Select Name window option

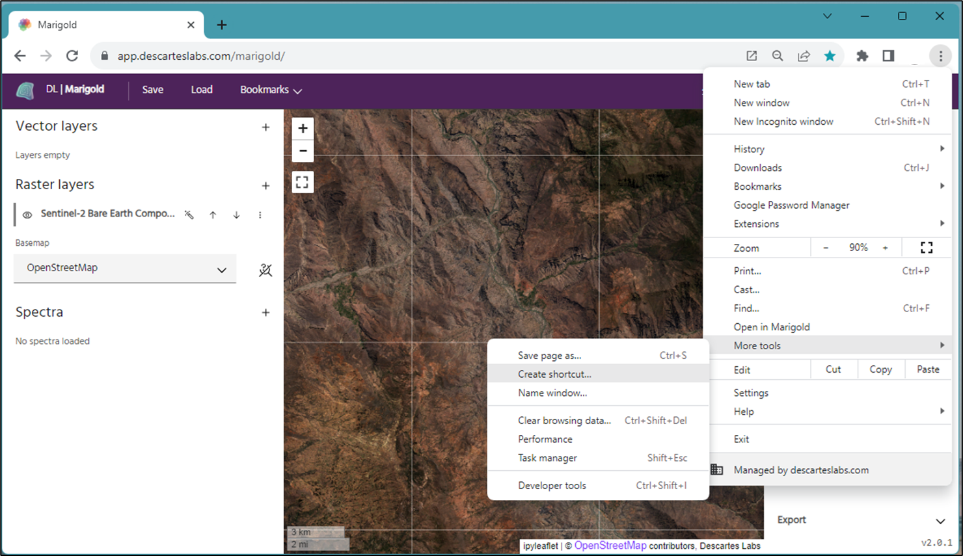pyautogui.click(x=598, y=393)
